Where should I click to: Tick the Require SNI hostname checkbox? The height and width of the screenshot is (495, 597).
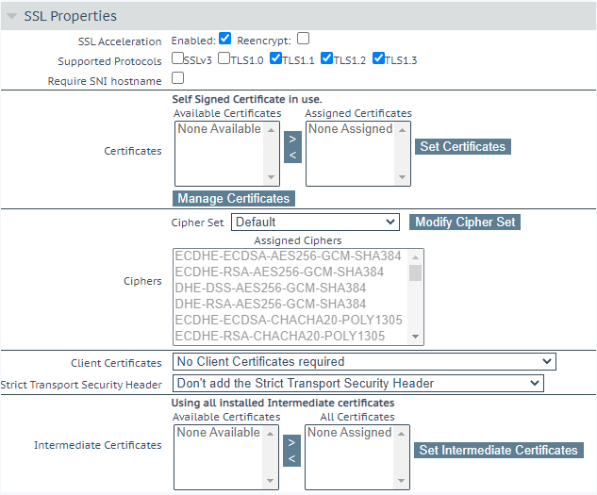pos(177,78)
